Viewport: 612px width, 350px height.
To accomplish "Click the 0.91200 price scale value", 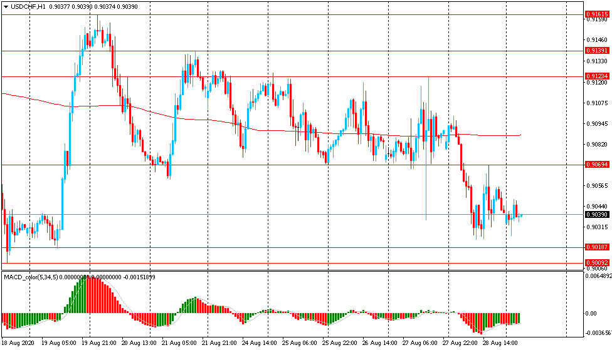I will 596,82.
